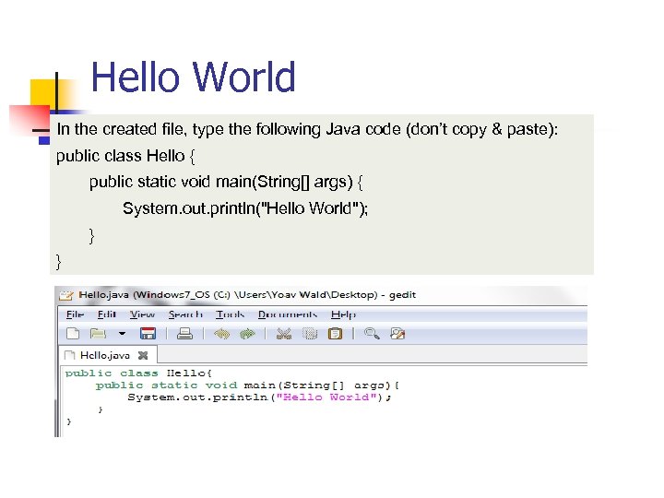Click the Cut scissors icon
664x498 pixels.
tap(284, 334)
